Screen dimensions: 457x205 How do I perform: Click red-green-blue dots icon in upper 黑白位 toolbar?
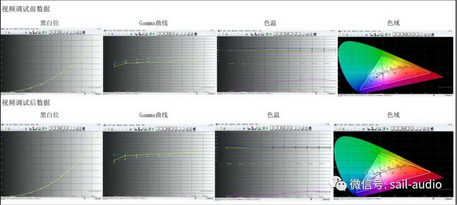click(x=34, y=32)
